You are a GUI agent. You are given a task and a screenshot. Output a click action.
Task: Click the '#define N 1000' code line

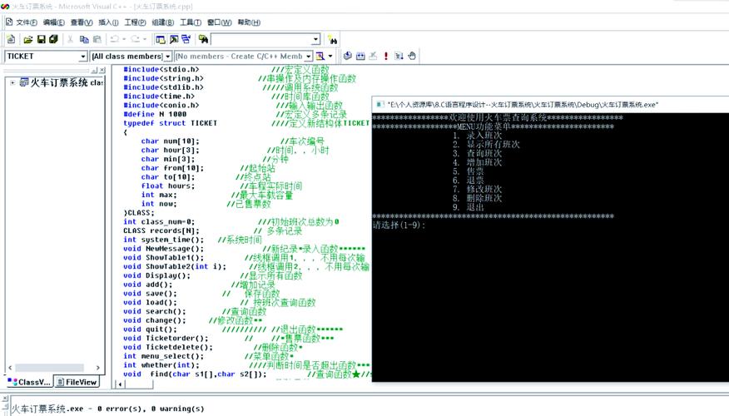click(x=155, y=114)
